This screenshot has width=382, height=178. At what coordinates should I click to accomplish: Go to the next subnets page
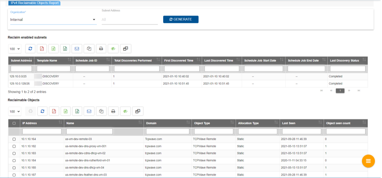pyautogui.click(x=349, y=90)
